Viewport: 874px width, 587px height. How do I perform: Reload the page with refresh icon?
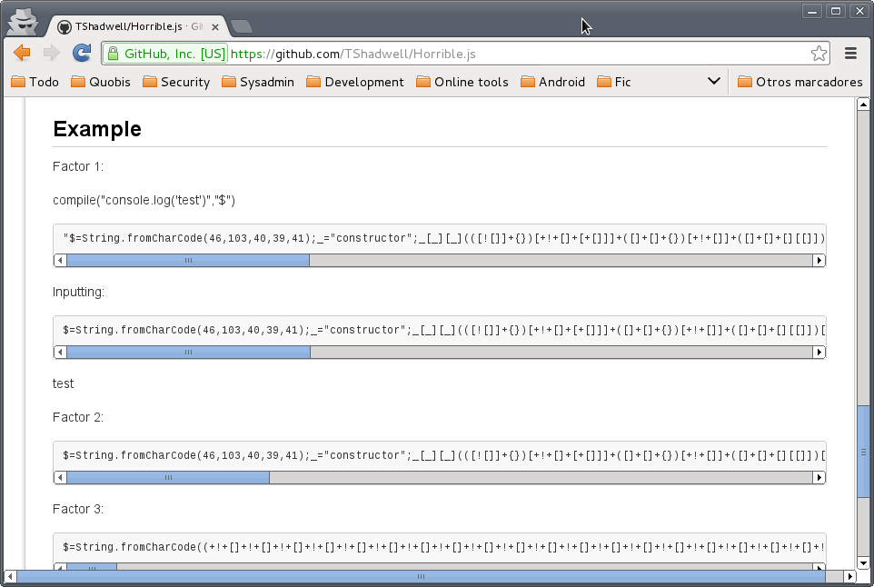tap(82, 53)
